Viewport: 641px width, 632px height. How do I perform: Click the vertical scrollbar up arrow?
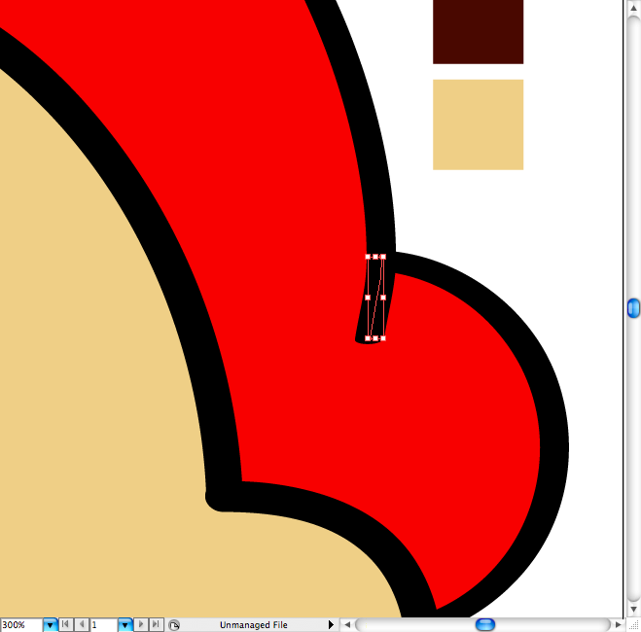(x=633, y=8)
